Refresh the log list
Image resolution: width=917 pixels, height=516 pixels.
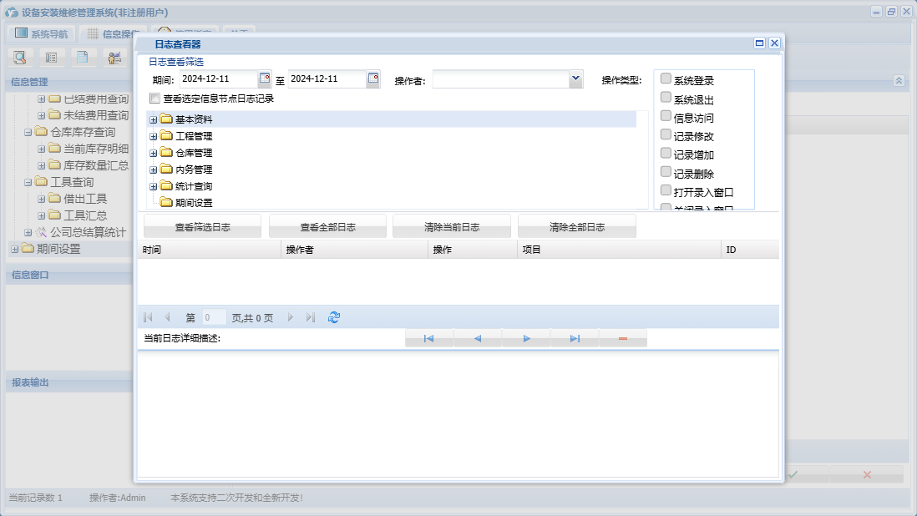click(x=334, y=317)
